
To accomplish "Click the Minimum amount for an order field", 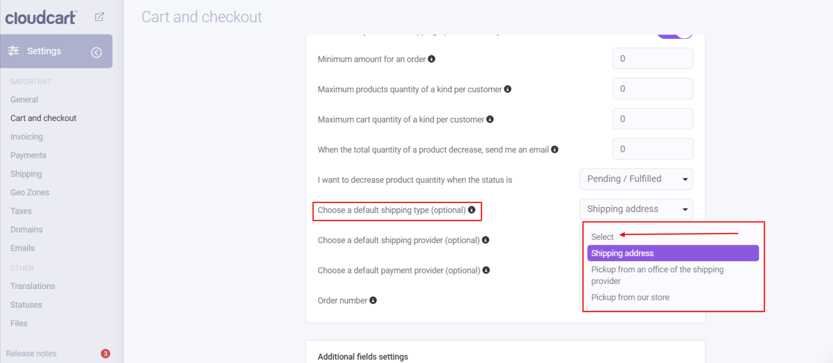I will click(653, 58).
